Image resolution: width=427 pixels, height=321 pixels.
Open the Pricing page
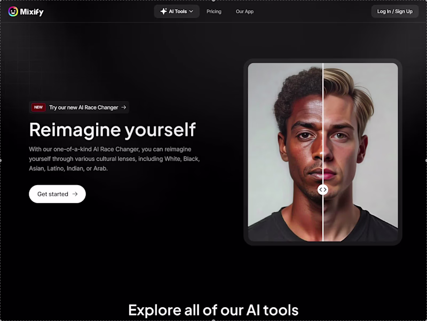pyautogui.click(x=213, y=11)
